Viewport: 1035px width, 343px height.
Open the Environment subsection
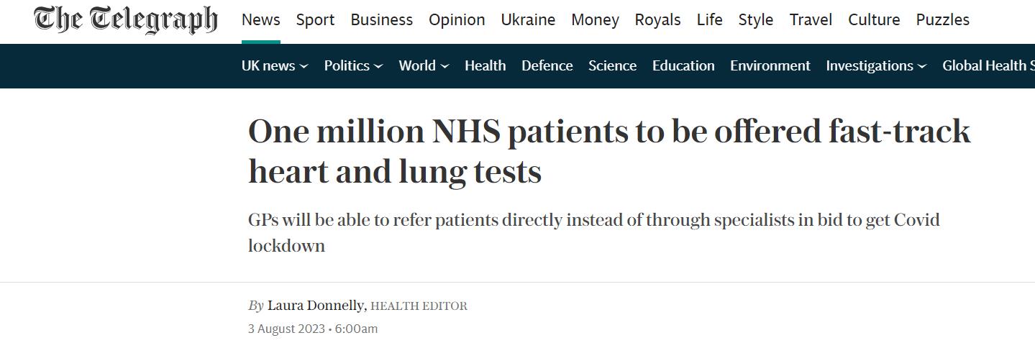(770, 66)
